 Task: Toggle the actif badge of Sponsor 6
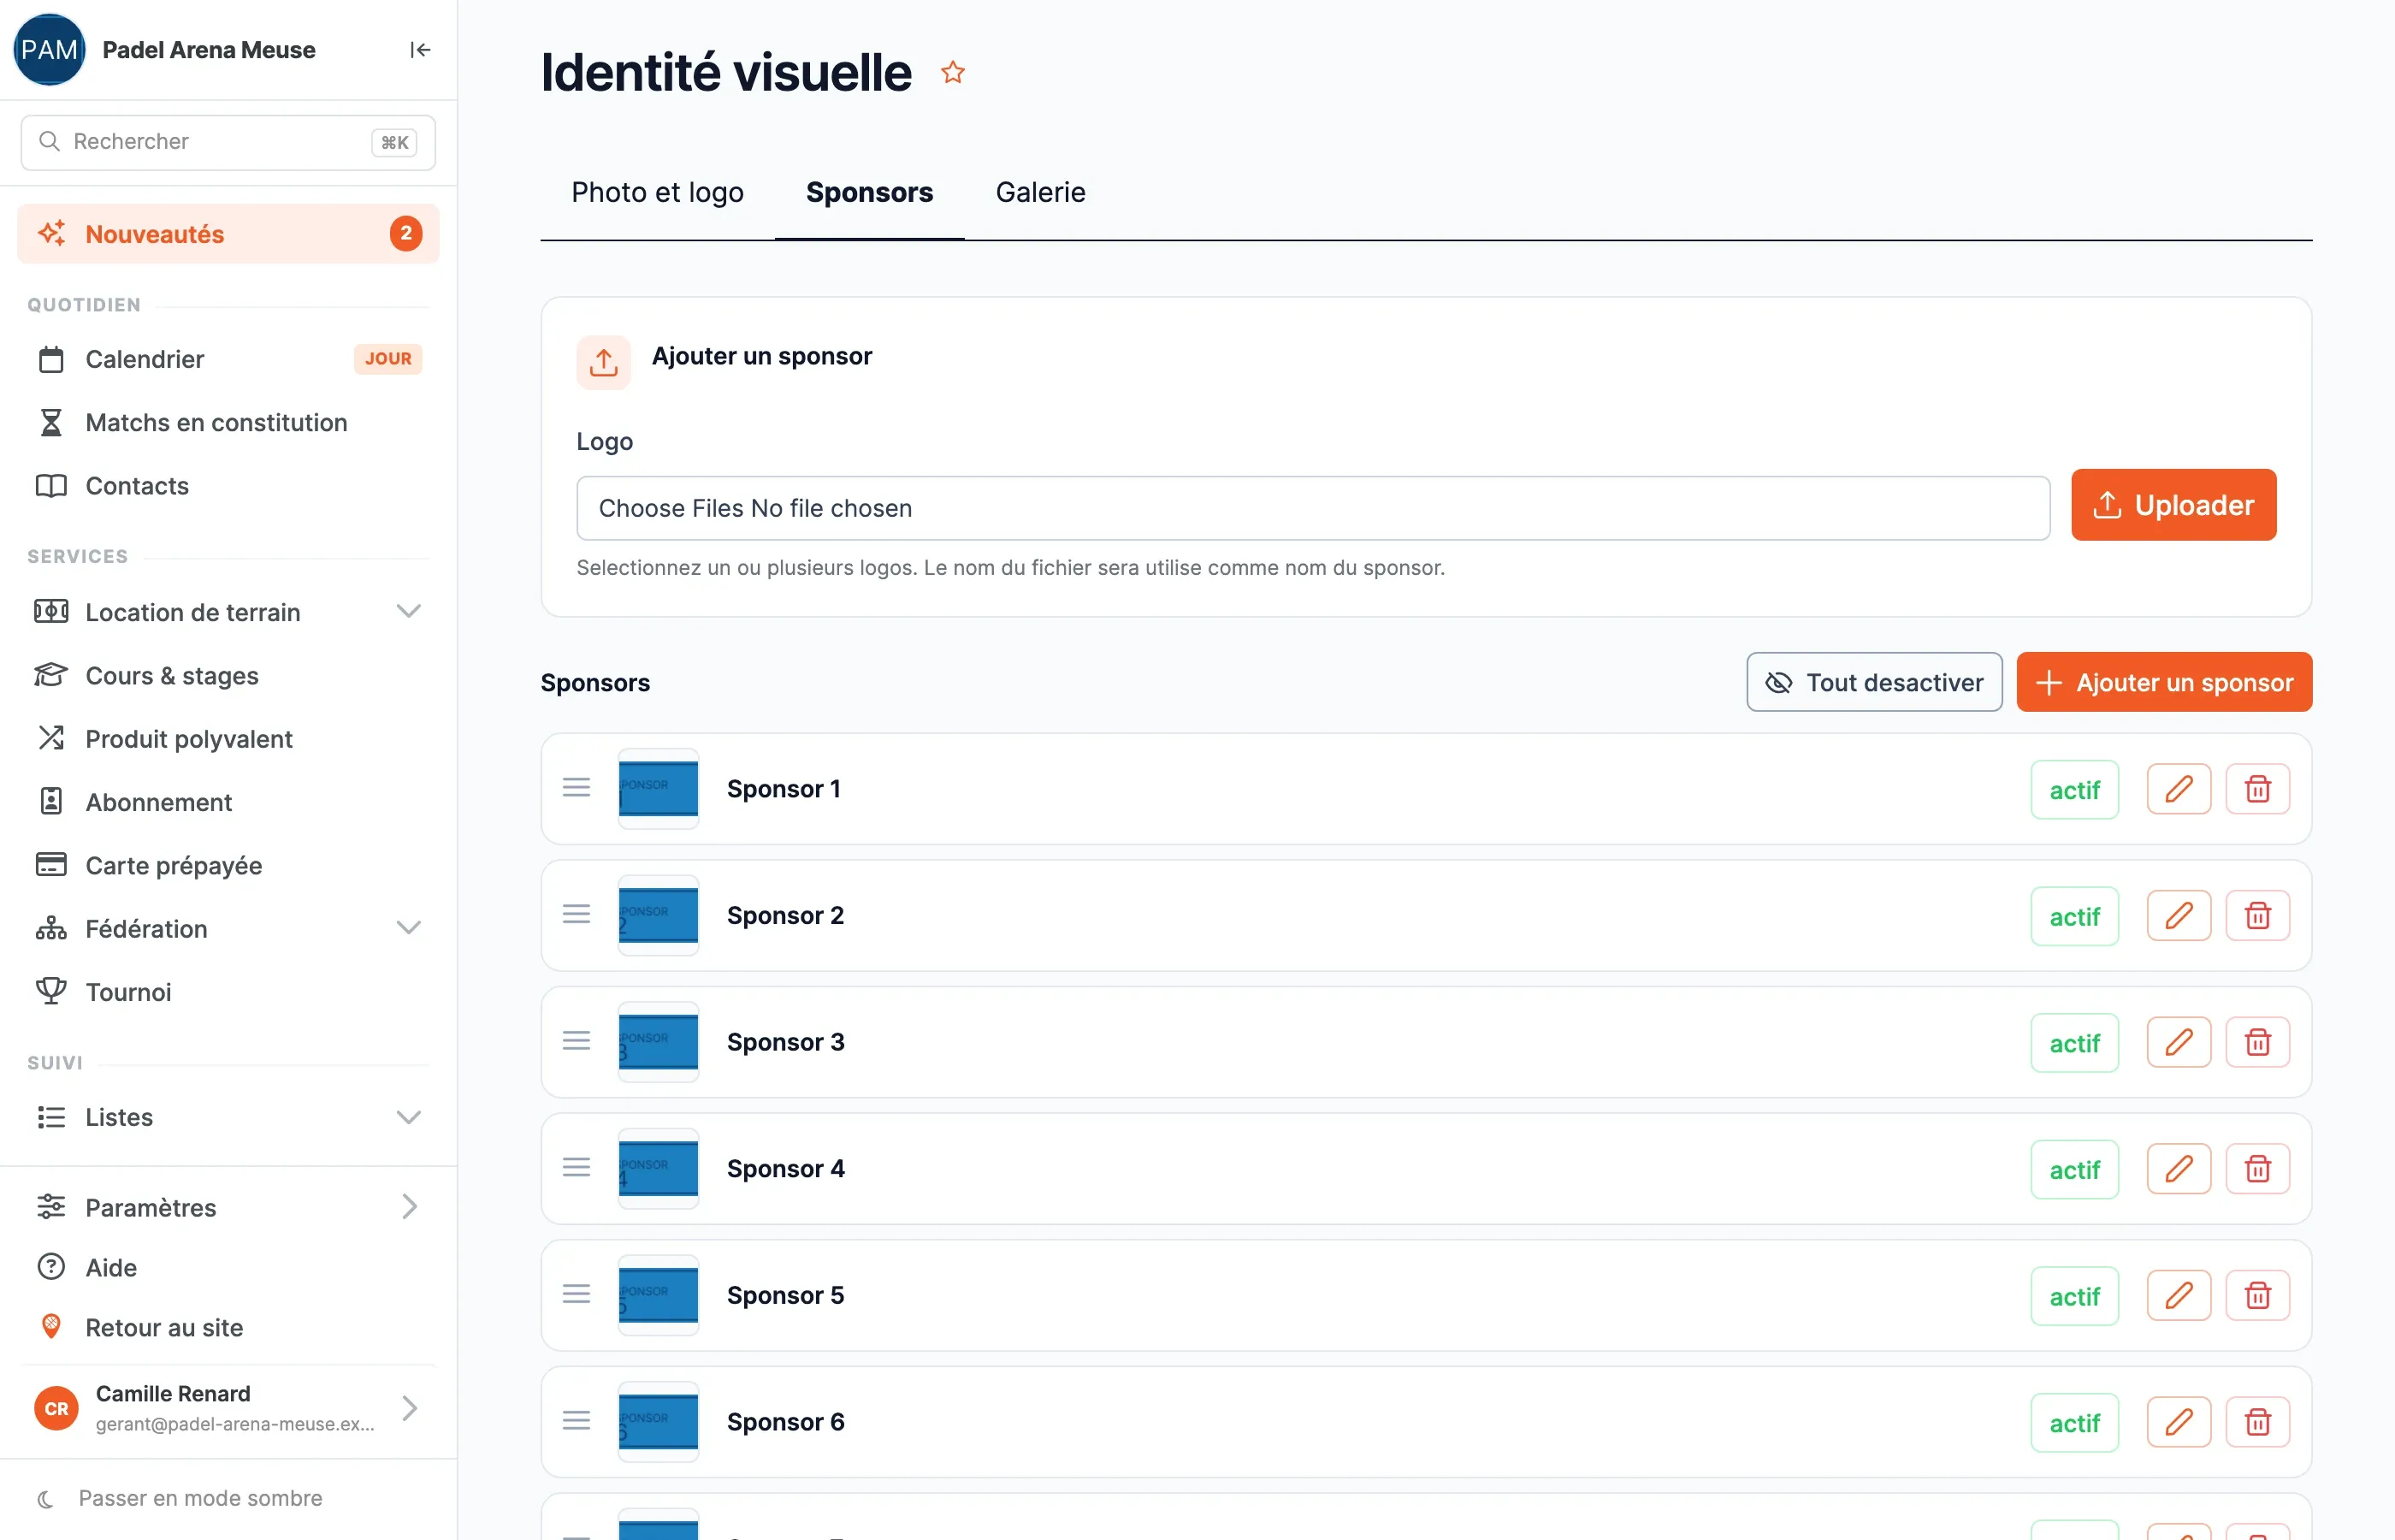click(2074, 1422)
